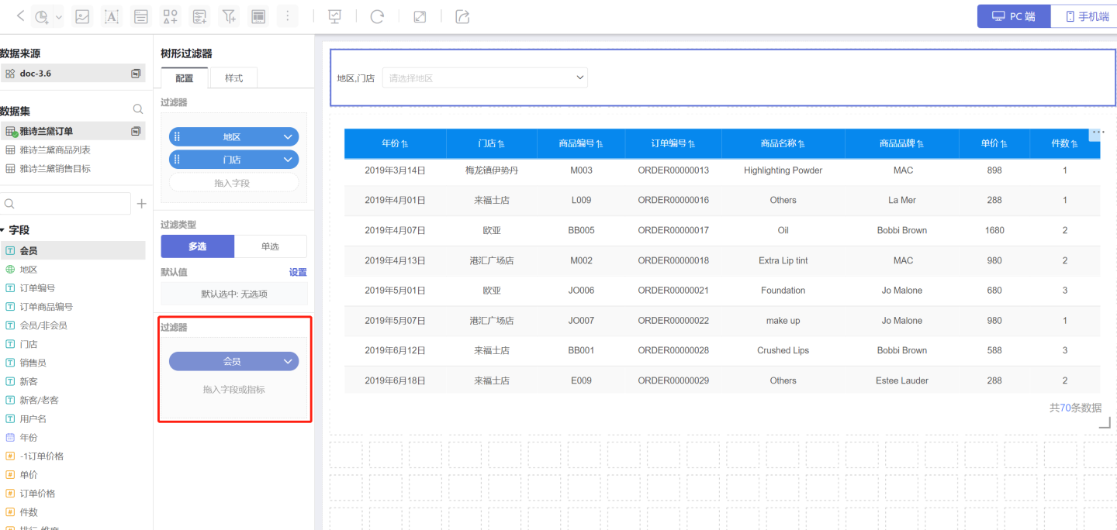The height and width of the screenshot is (530, 1117).
Task: Select 多选 filter type
Action: (197, 246)
